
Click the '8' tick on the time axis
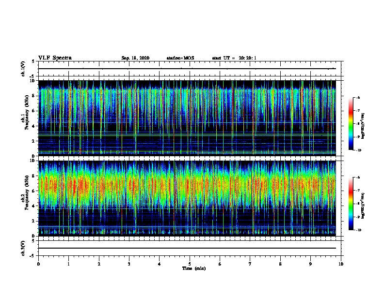coord(280,264)
